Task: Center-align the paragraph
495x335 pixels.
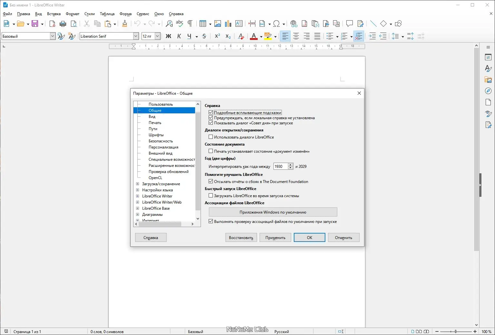Action: click(x=296, y=36)
